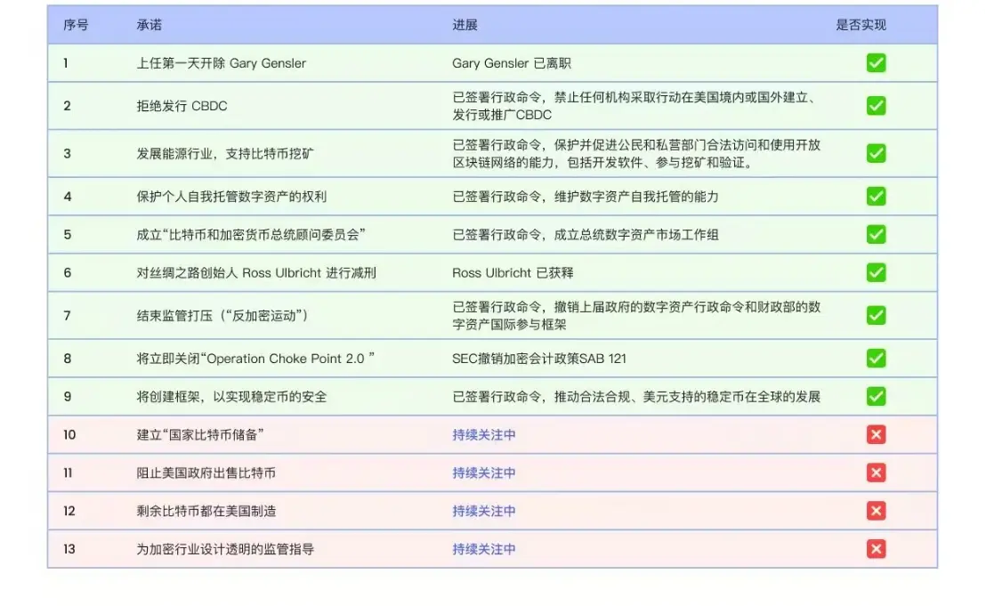986x606 pixels.
Task: Click the 进展 column header
Action: tap(465, 25)
